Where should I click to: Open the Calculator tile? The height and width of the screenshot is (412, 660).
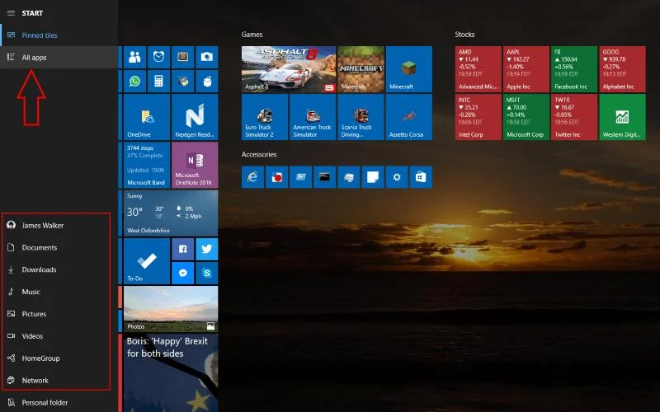coord(158,81)
